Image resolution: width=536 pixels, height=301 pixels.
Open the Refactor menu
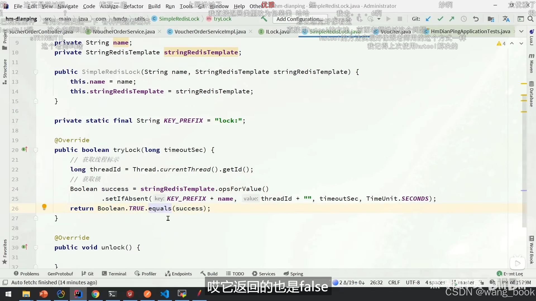(133, 6)
